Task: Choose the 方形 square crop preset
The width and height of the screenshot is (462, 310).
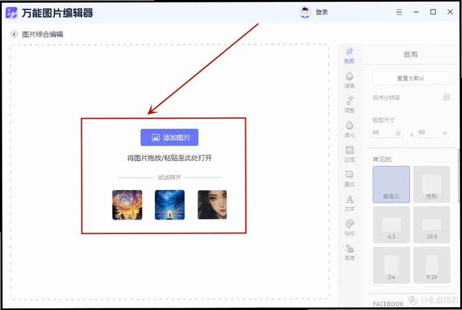Action: [431, 184]
